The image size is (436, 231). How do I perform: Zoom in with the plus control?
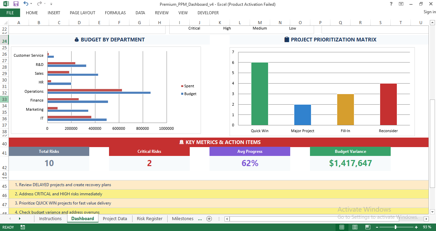click(417, 227)
